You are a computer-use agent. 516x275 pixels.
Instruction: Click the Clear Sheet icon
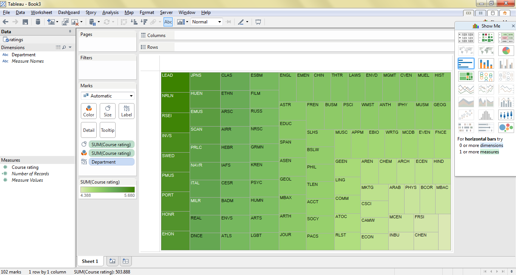tap(75, 22)
